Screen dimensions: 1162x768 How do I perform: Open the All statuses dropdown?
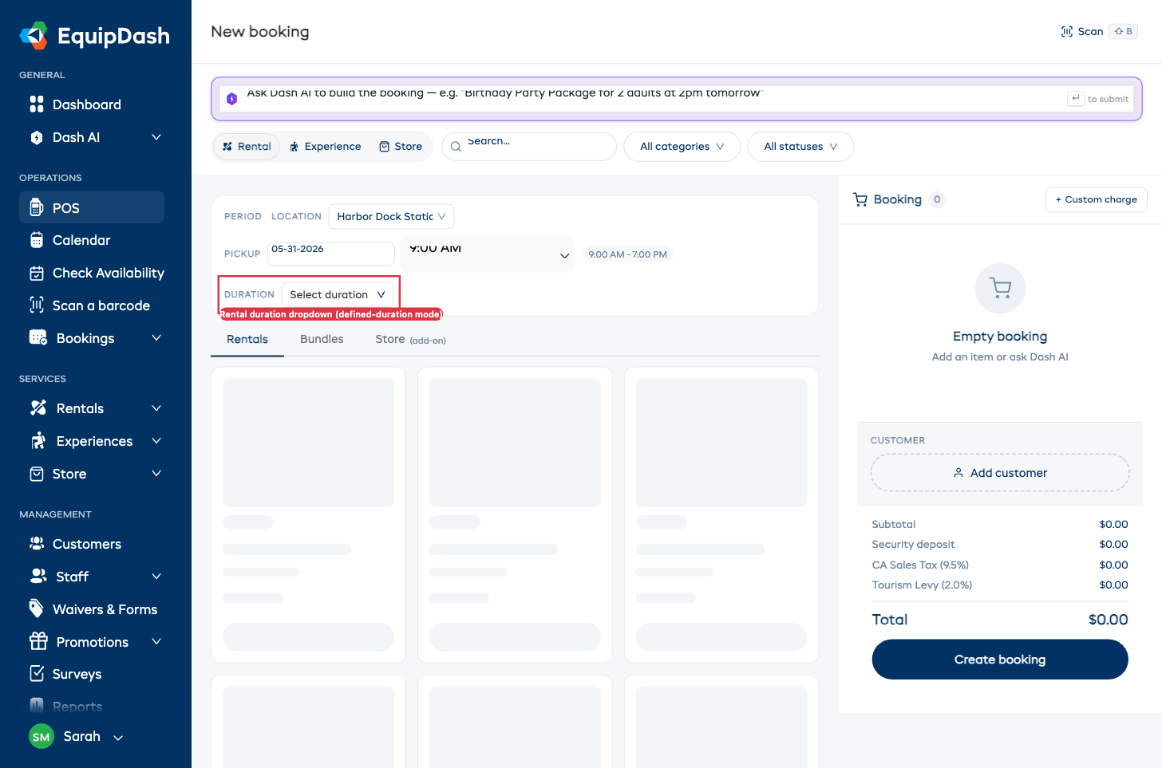(800, 147)
